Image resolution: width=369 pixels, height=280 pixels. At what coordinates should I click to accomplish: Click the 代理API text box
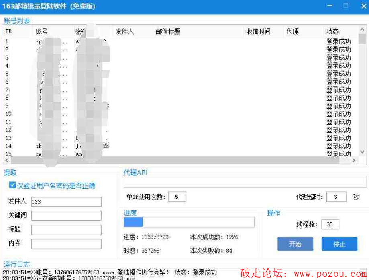tap(245, 182)
